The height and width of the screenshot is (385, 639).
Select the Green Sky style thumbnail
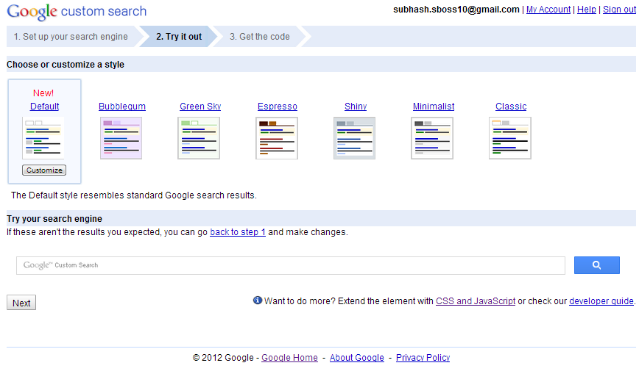click(199, 138)
